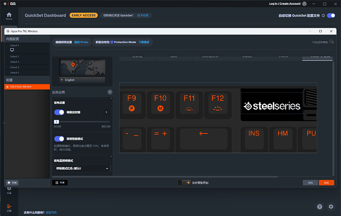Click the F12 brightness-up key
The image size is (341, 216).
tap(218, 103)
